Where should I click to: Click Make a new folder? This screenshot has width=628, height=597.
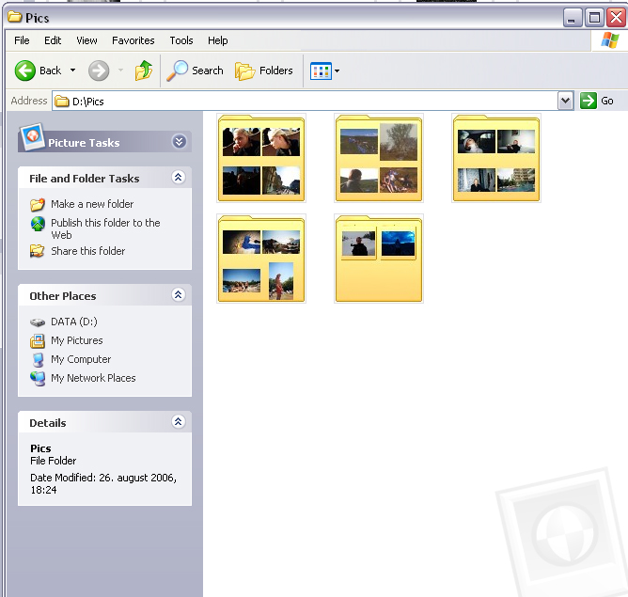coord(92,204)
